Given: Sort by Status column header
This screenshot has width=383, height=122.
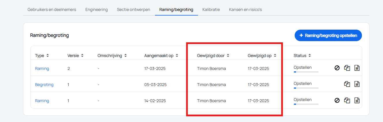Looking at the screenshot, I should [x=302, y=56].
